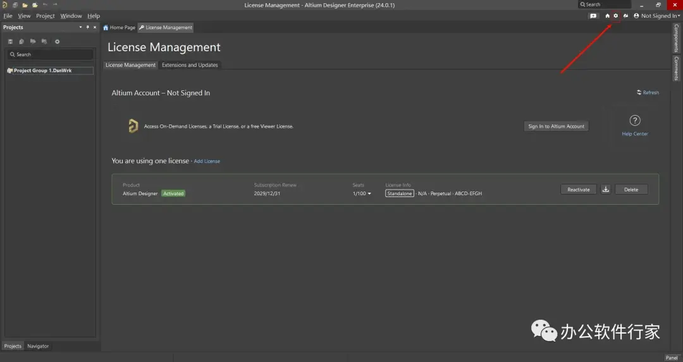Click the Project Group 1.DsnWrk icon
683x362 pixels.
coord(9,71)
